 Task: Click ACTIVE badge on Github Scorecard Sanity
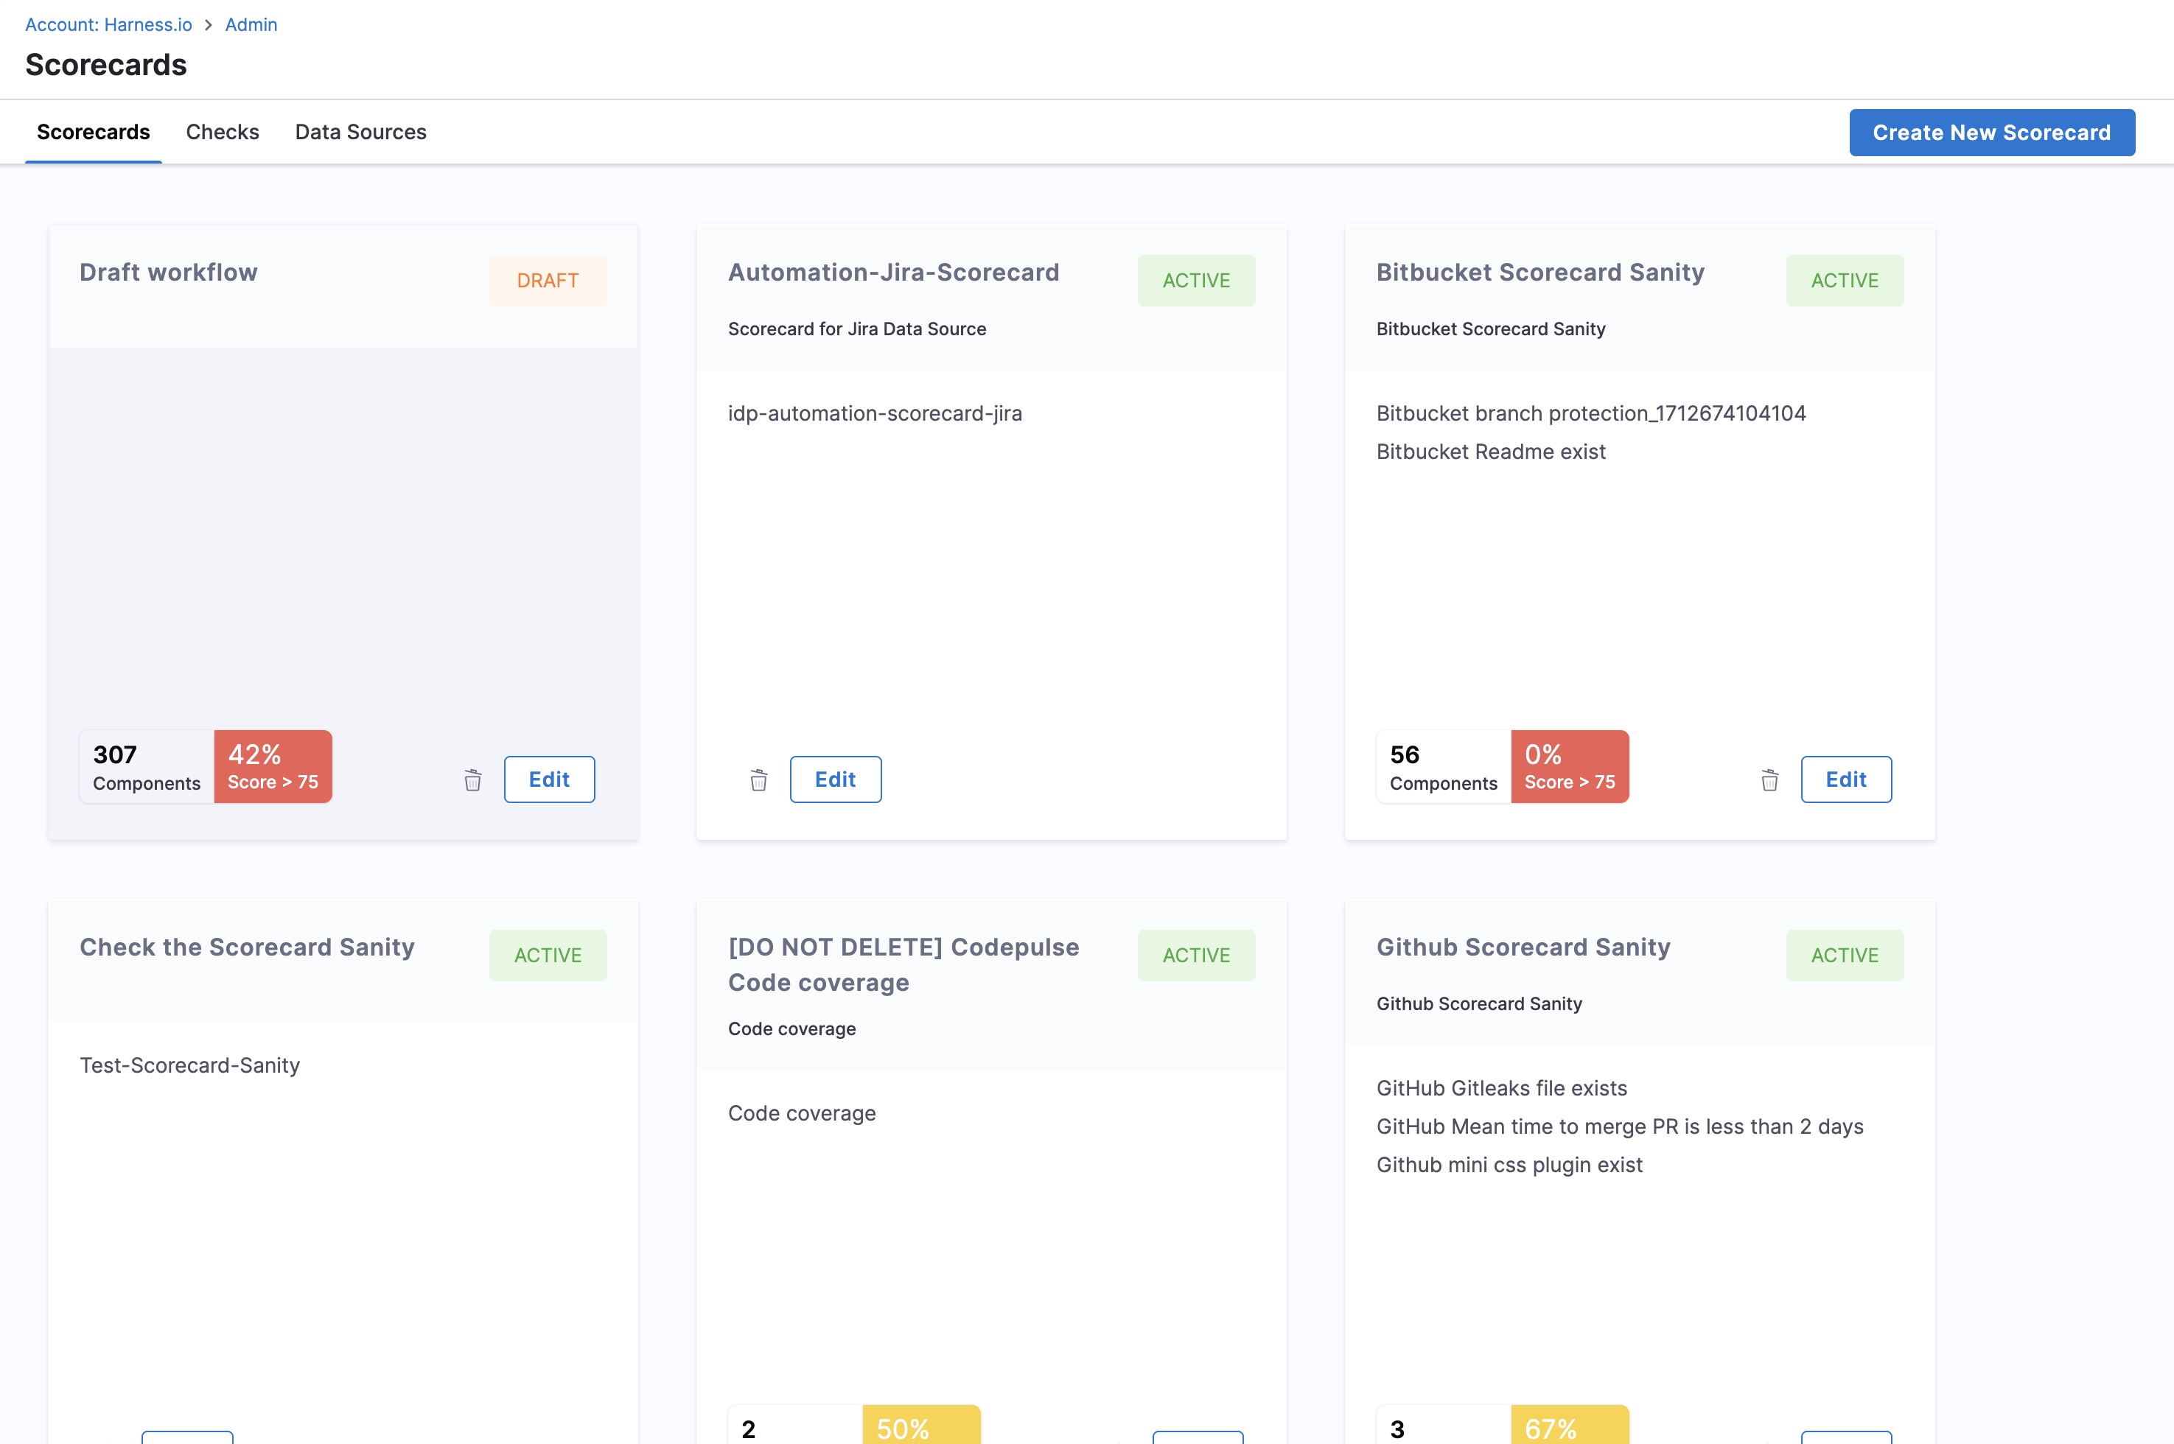point(1844,955)
